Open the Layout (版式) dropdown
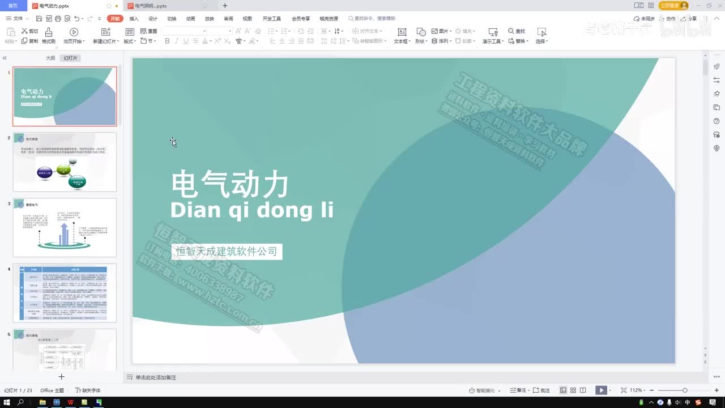Screen dimensions: 725x408 (x=130, y=36)
